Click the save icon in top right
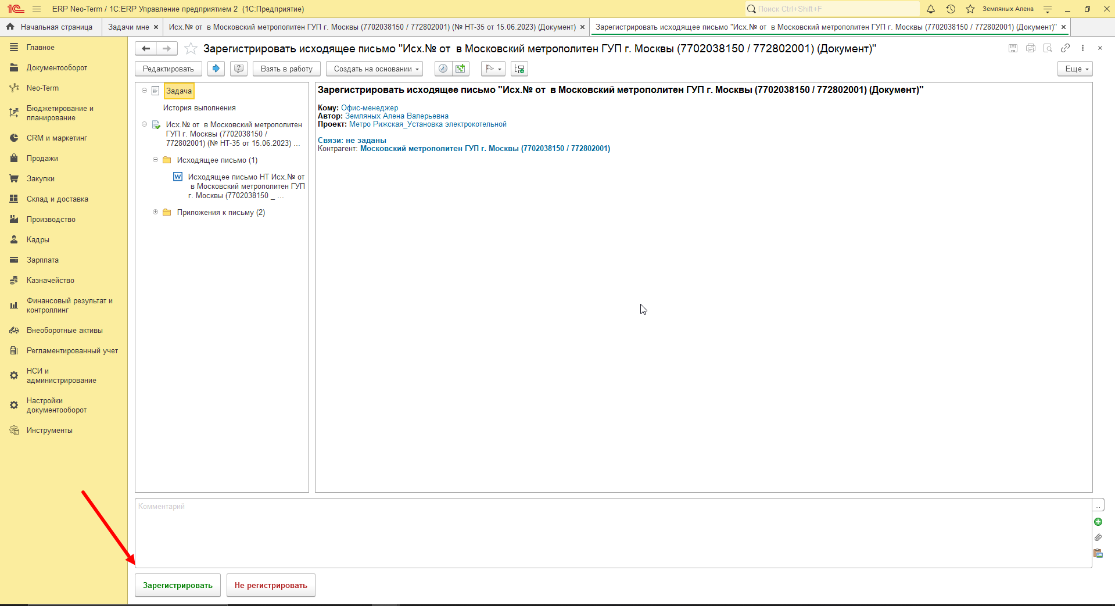The image size is (1115, 606). tap(1013, 48)
